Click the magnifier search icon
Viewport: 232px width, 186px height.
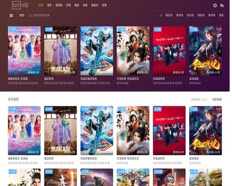click(30, 16)
